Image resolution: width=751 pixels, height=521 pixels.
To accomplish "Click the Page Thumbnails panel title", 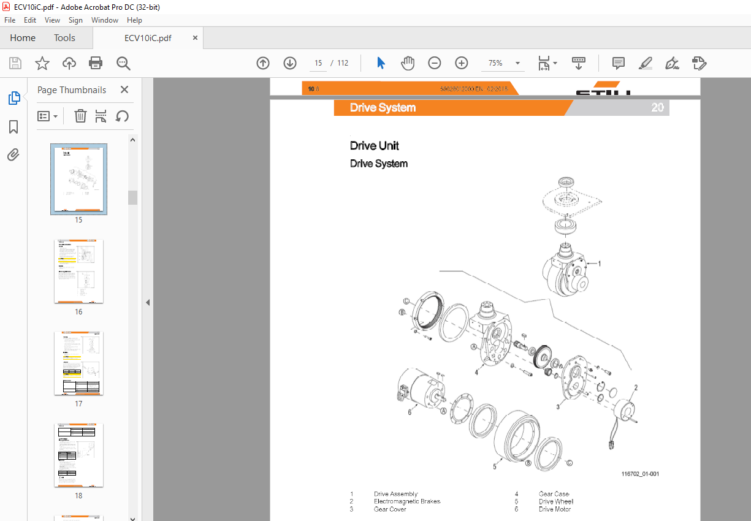I will pos(72,89).
